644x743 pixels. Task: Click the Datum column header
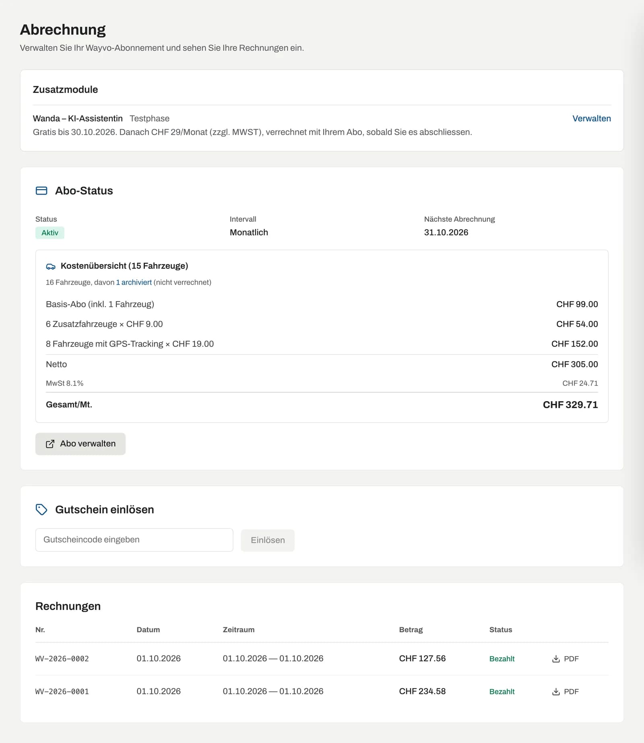148,629
